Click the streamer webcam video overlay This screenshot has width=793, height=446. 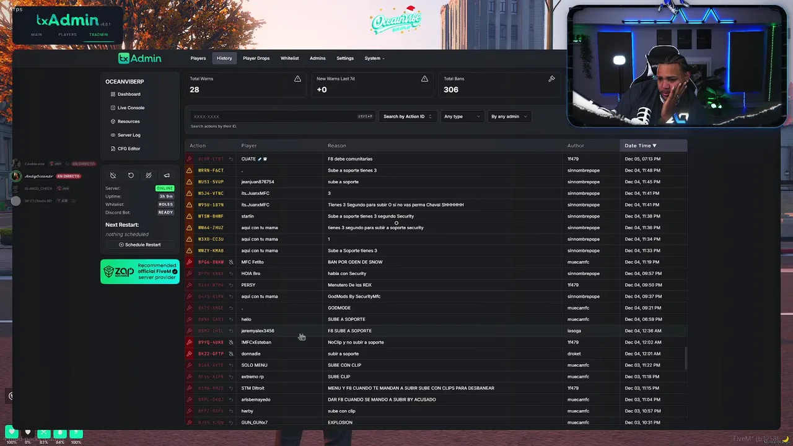tap(677, 66)
